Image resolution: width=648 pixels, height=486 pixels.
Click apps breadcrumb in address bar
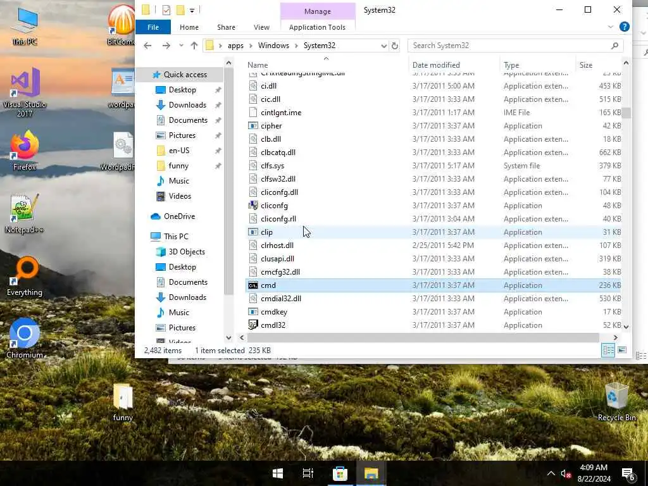tap(235, 46)
